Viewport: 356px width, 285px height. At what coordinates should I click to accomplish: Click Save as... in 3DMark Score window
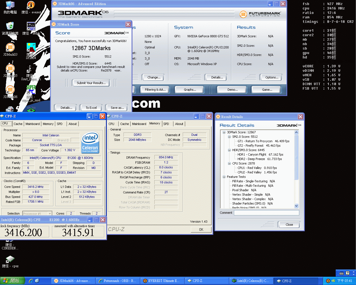click(x=117, y=108)
